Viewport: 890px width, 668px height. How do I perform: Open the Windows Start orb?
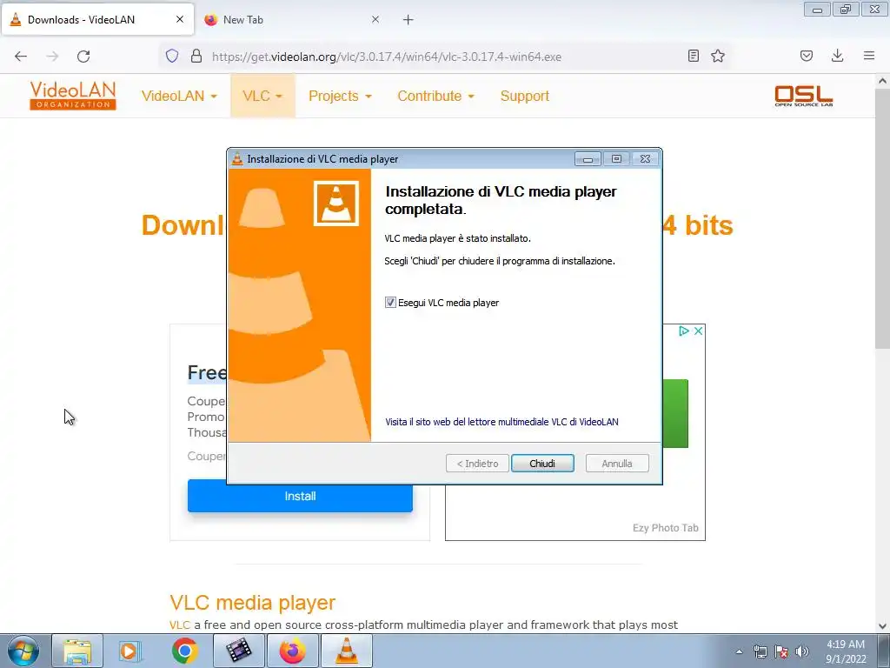point(23,651)
